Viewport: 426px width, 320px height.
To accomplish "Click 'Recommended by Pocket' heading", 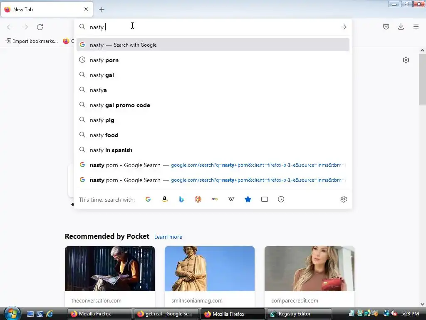I will (x=107, y=236).
